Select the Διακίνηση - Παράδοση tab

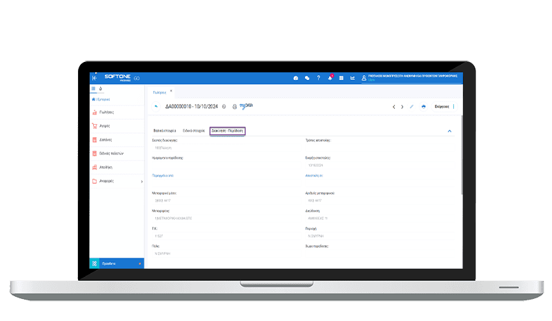[227, 130]
